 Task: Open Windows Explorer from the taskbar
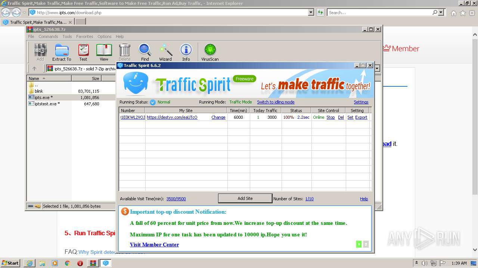click(42, 263)
